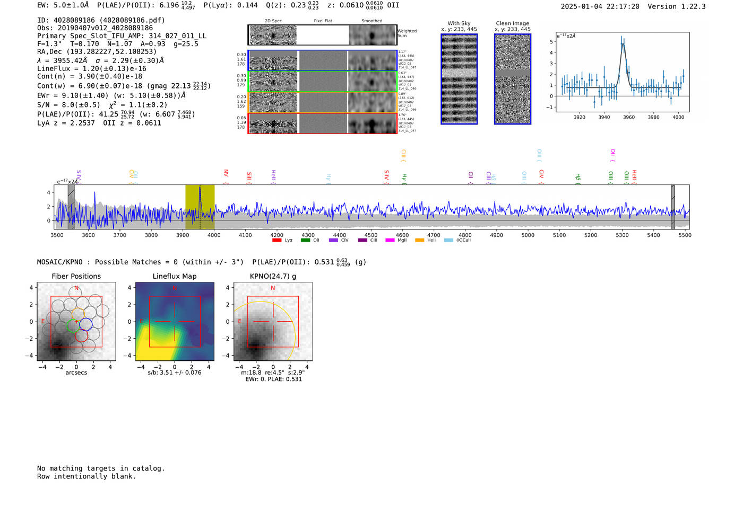
Task: Click the 'Row intentionally blank.' text
Action: [87, 476]
